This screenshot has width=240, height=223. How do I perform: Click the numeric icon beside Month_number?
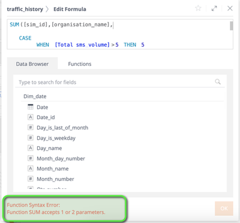pyautogui.click(x=31, y=179)
